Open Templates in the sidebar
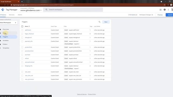 tap(6, 48)
